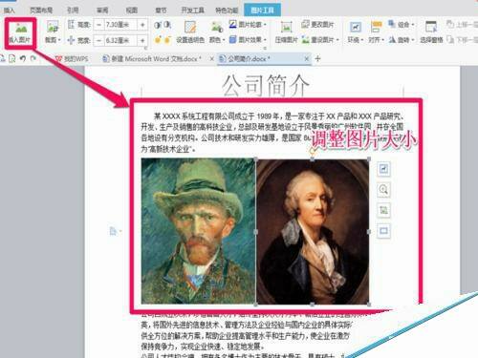Screen dimensions: 478x358
Task: Click the height field showing 7.30厘米
Action: [x=120, y=25]
